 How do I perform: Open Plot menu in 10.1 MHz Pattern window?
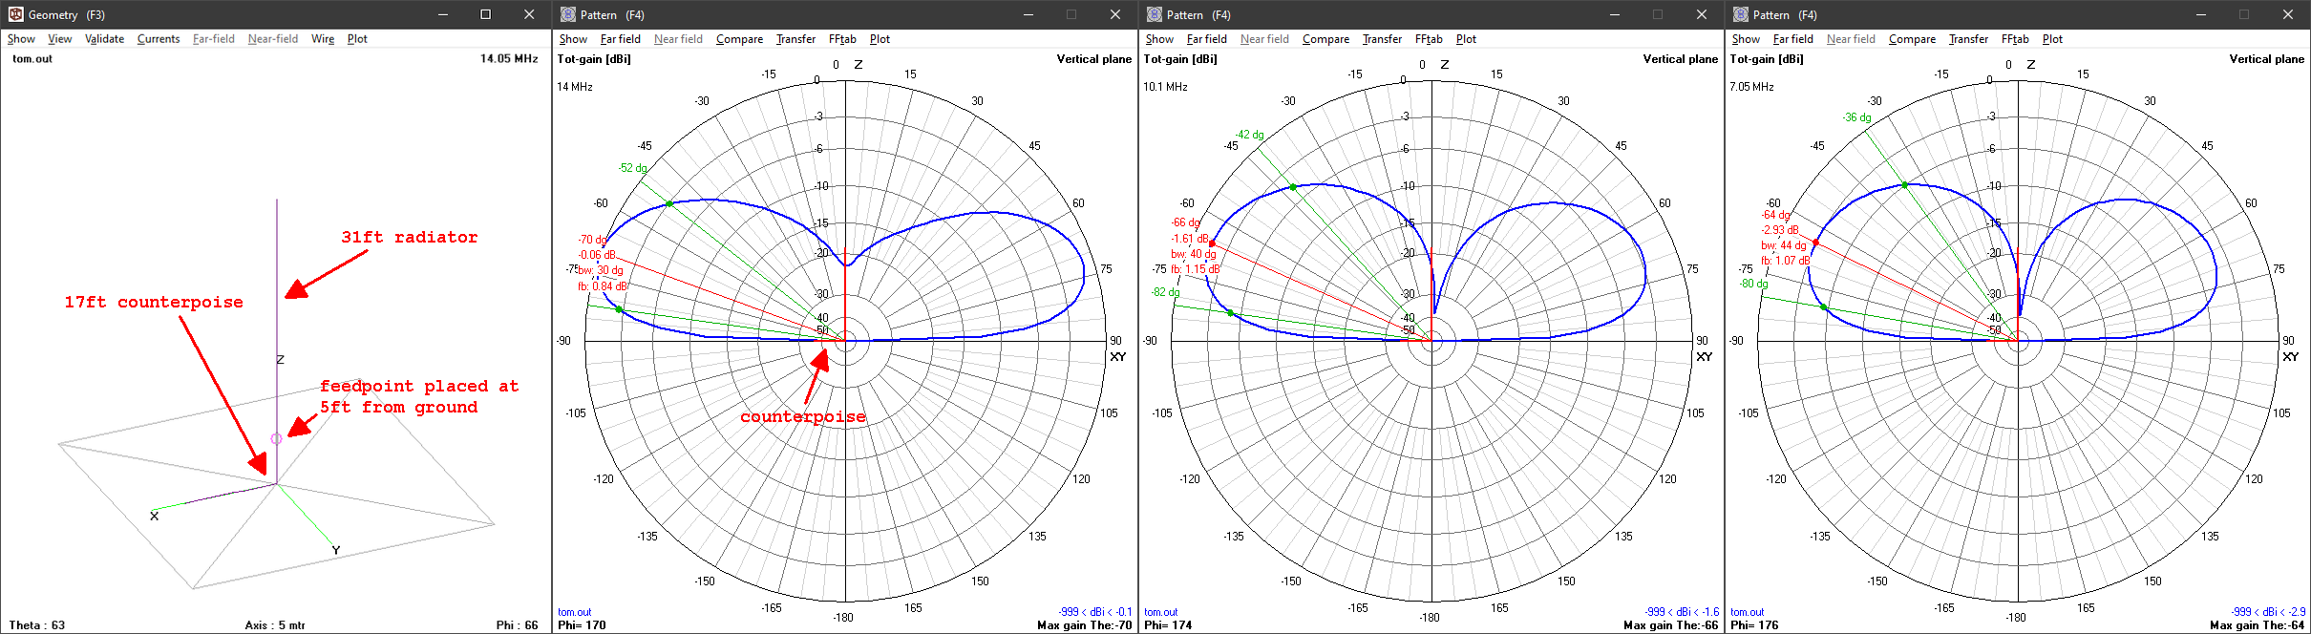(1466, 39)
